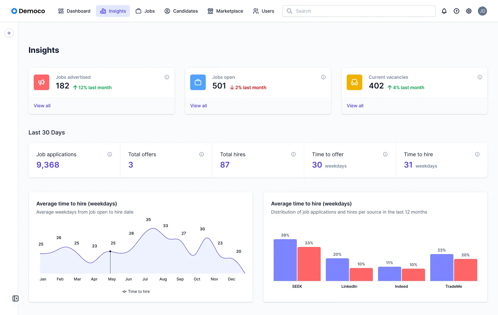
Task: Switch to the Marketplace tab
Action: 225,11
